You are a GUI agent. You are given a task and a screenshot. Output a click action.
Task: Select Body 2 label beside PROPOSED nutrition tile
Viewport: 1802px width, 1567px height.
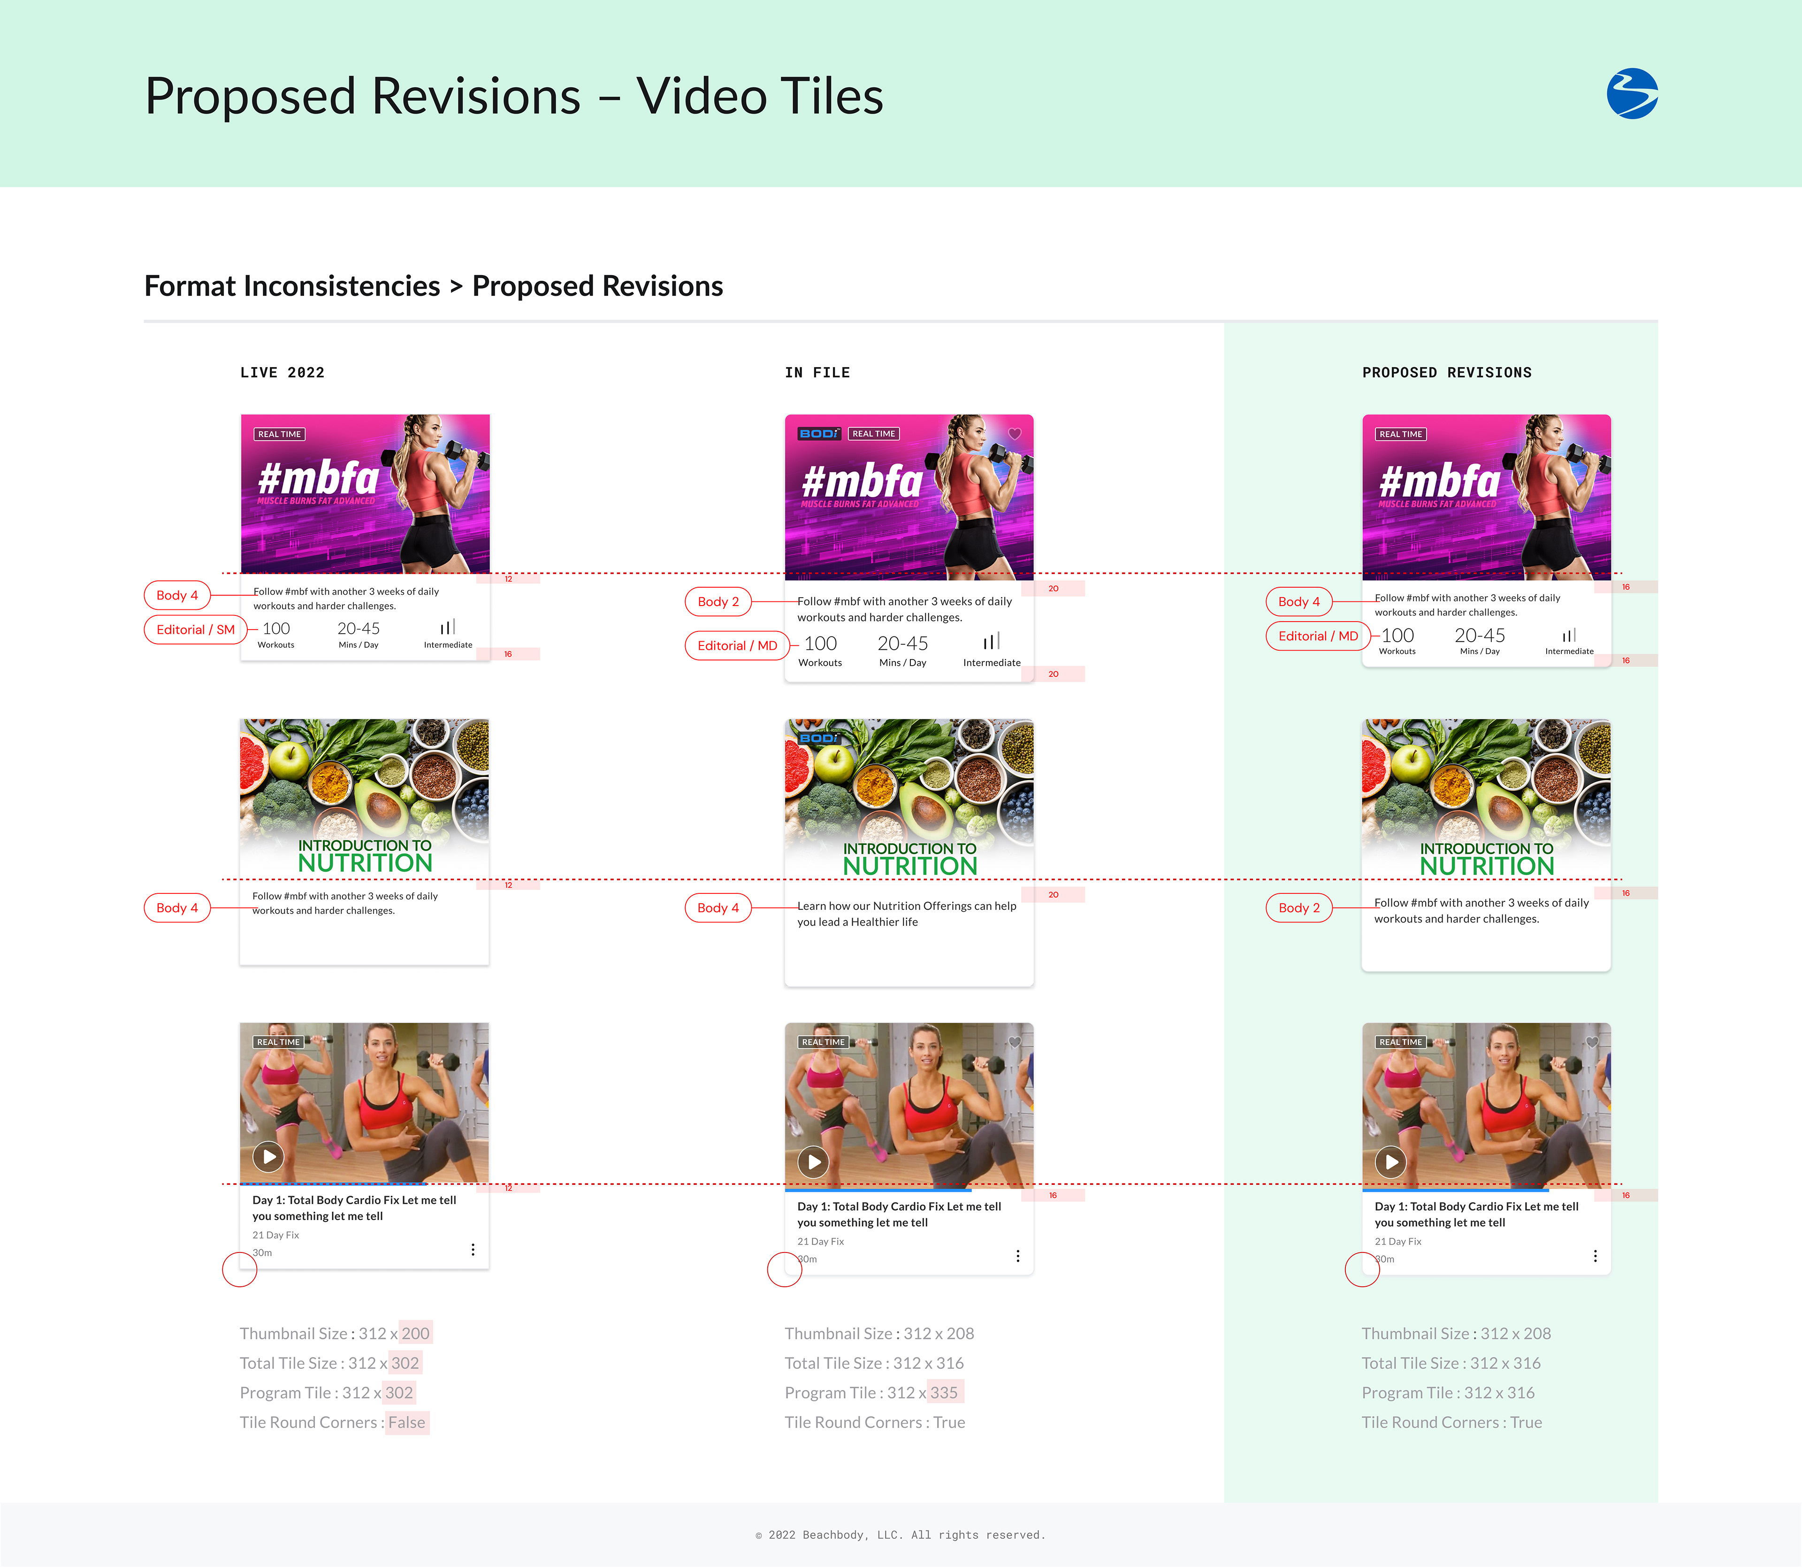(x=1298, y=908)
